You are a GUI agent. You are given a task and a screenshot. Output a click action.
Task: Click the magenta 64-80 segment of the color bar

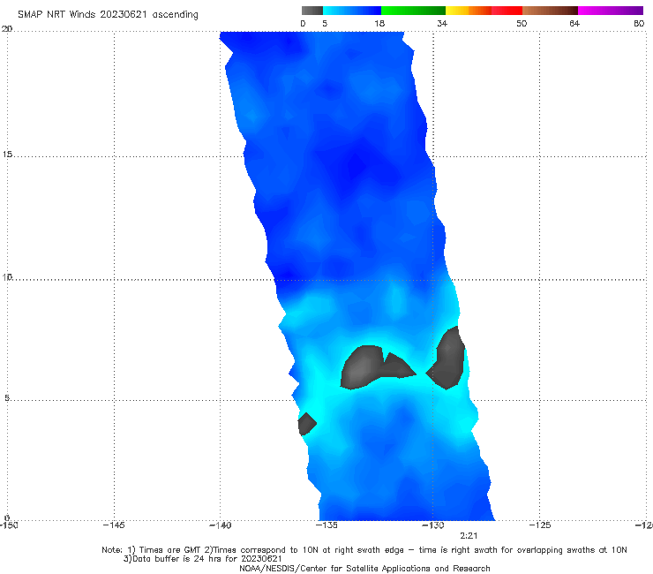611,11
